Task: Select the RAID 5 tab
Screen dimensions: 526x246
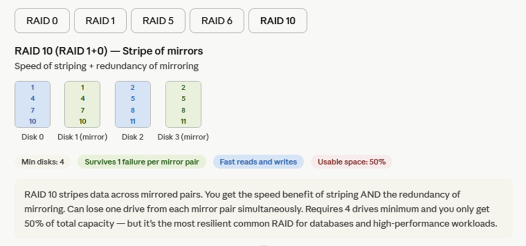Action: click(x=158, y=21)
